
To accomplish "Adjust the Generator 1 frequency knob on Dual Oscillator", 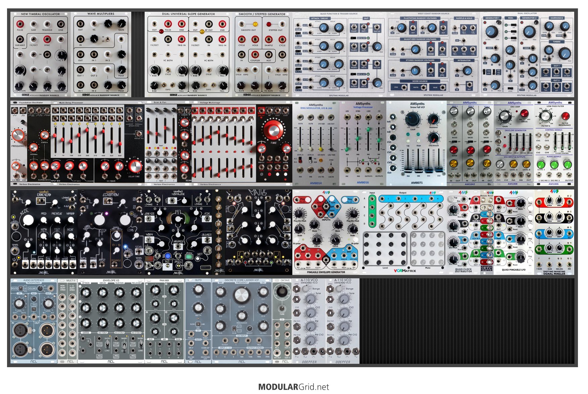I will pyautogui.click(x=492, y=32).
